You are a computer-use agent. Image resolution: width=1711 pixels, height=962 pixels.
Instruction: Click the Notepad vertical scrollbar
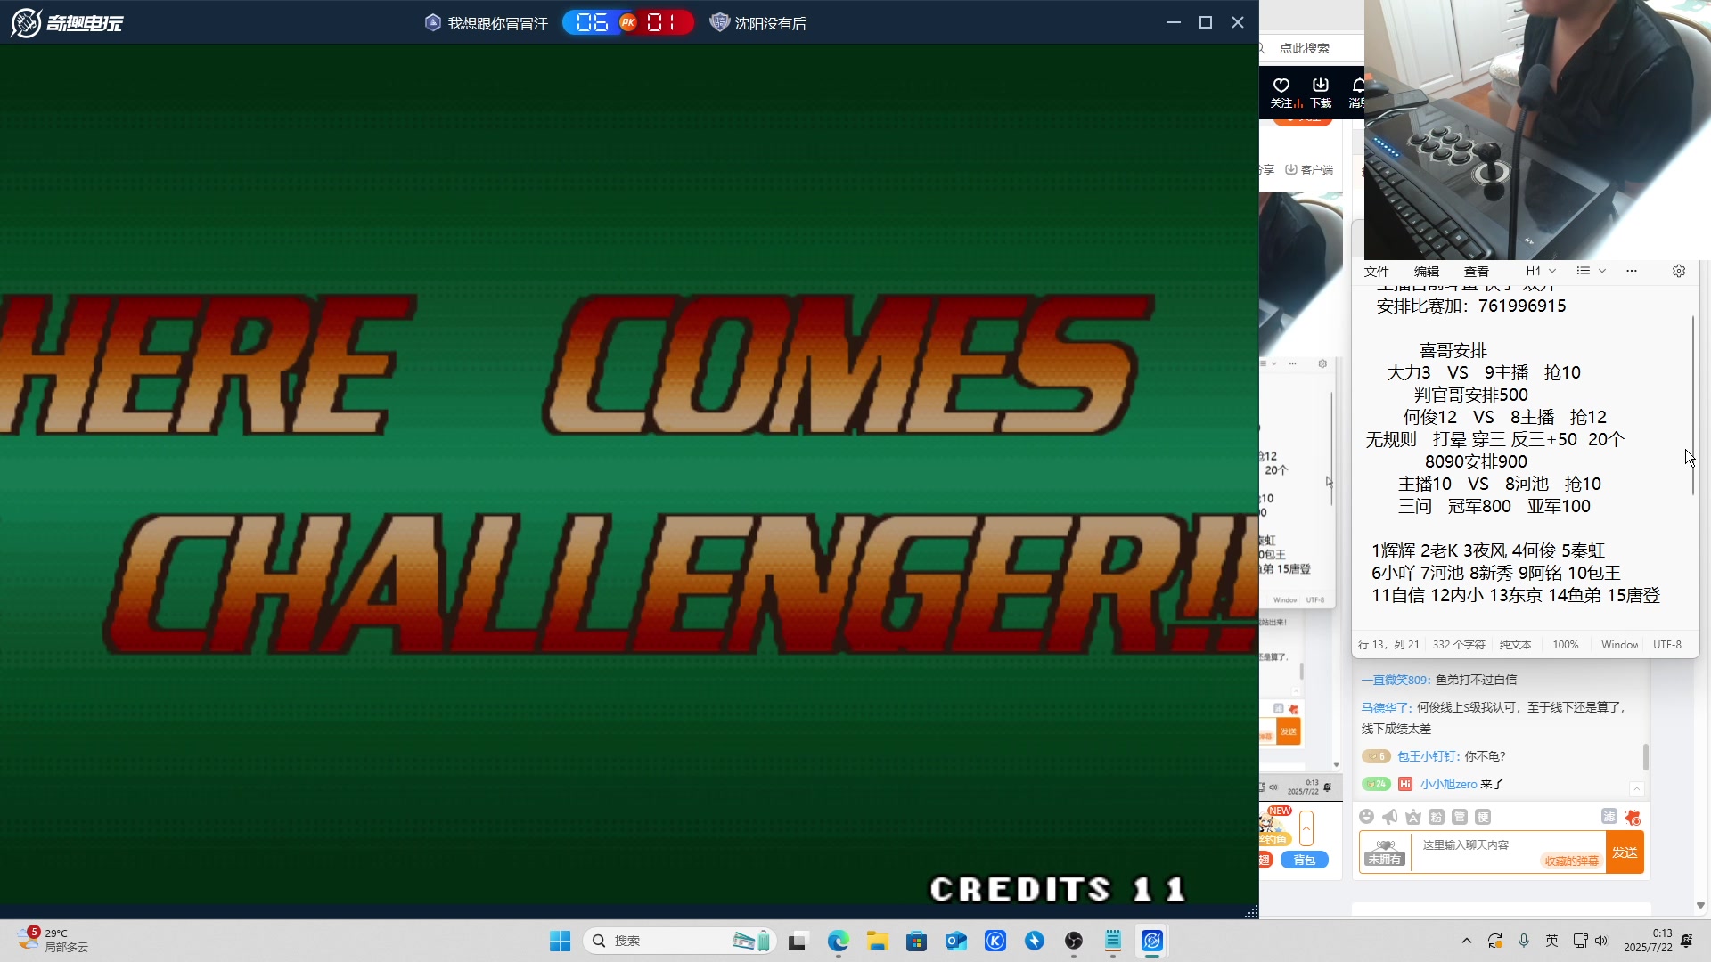[1693, 405]
